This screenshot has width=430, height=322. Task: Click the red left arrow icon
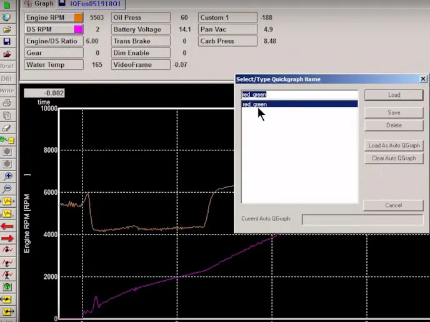pyautogui.click(x=7, y=225)
